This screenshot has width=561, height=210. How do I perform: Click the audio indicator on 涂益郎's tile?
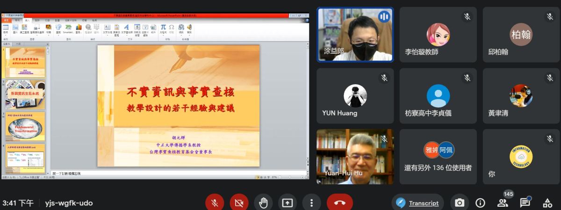point(384,17)
